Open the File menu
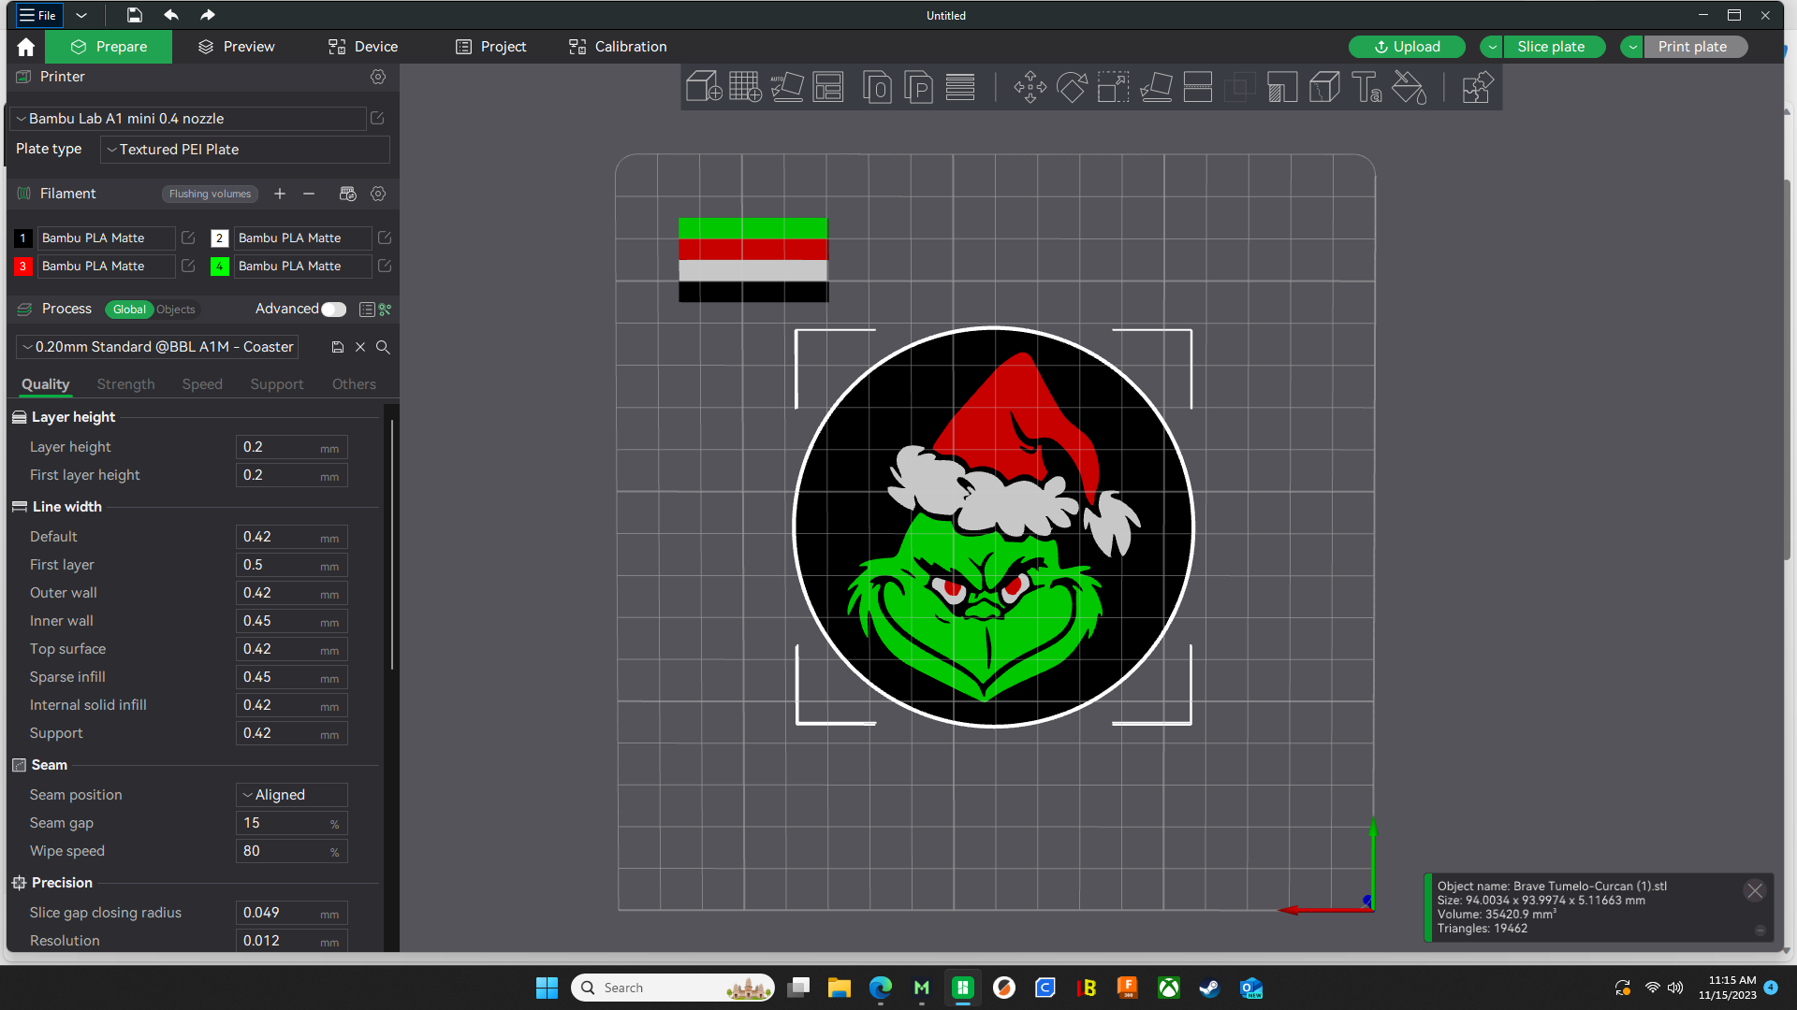 [x=38, y=15]
